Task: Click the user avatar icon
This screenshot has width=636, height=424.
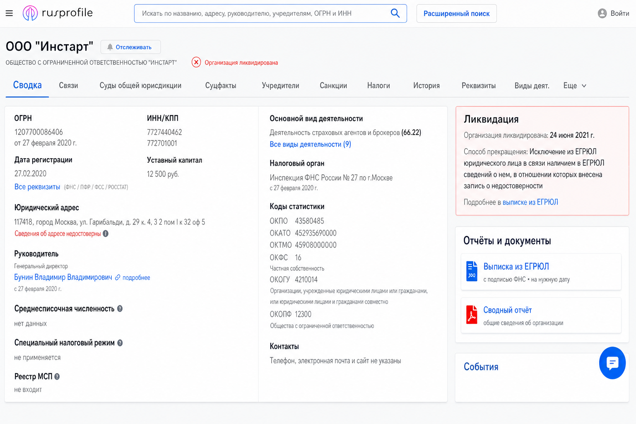Action: 602,13
